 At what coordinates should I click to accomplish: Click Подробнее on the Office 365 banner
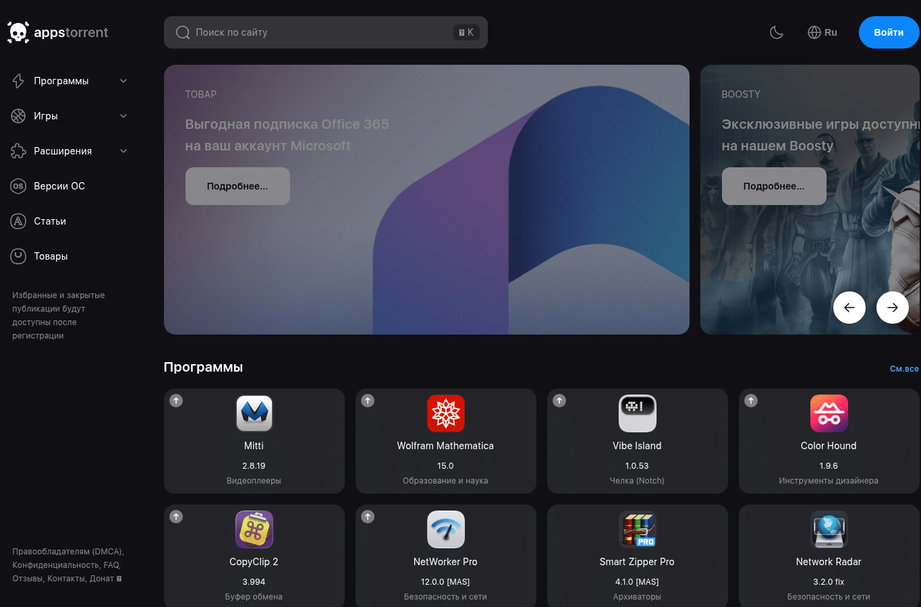[x=238, y=186]
